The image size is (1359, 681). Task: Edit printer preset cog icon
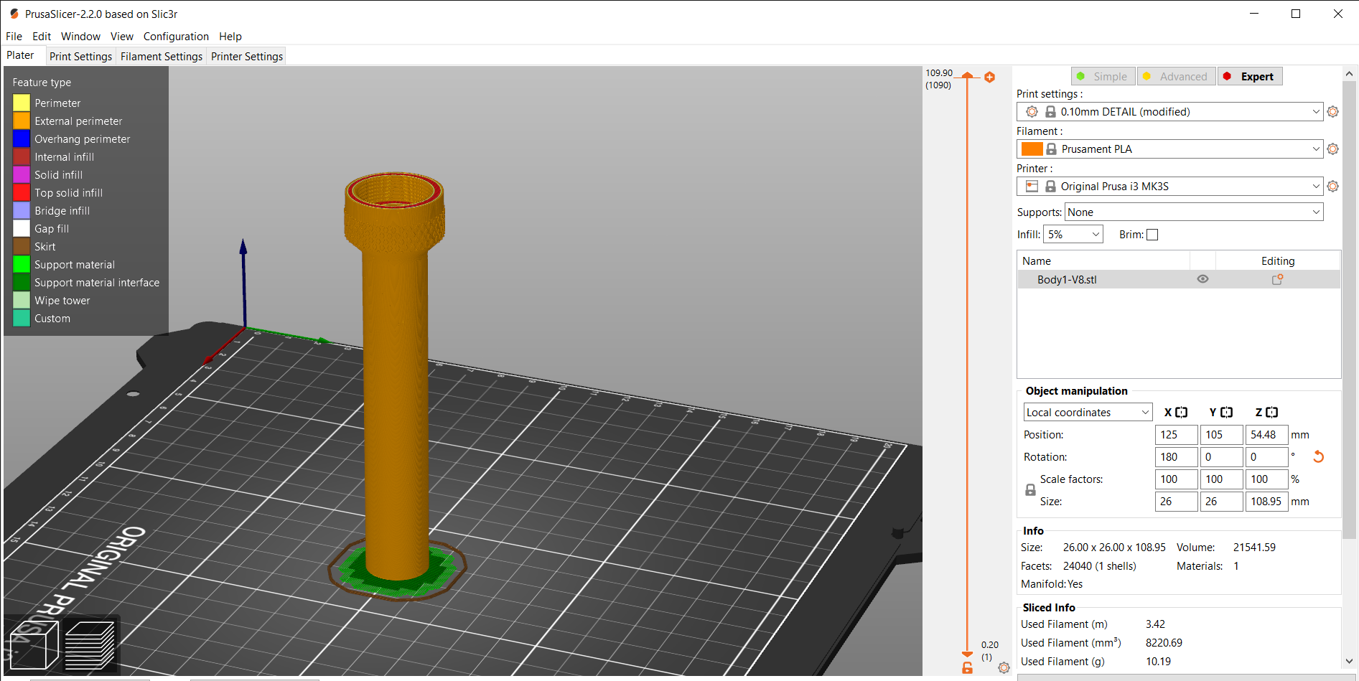pos(1333,187)
